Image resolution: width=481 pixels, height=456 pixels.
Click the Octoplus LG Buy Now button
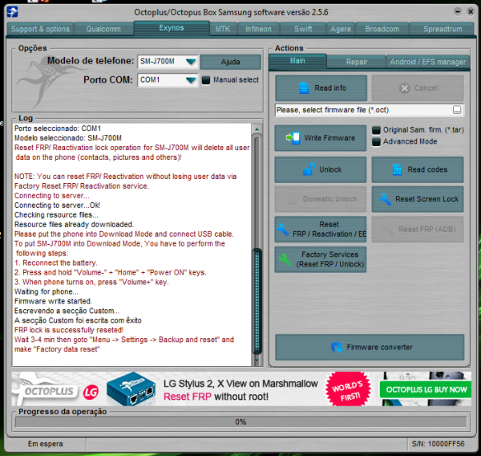tap(426, 389)
